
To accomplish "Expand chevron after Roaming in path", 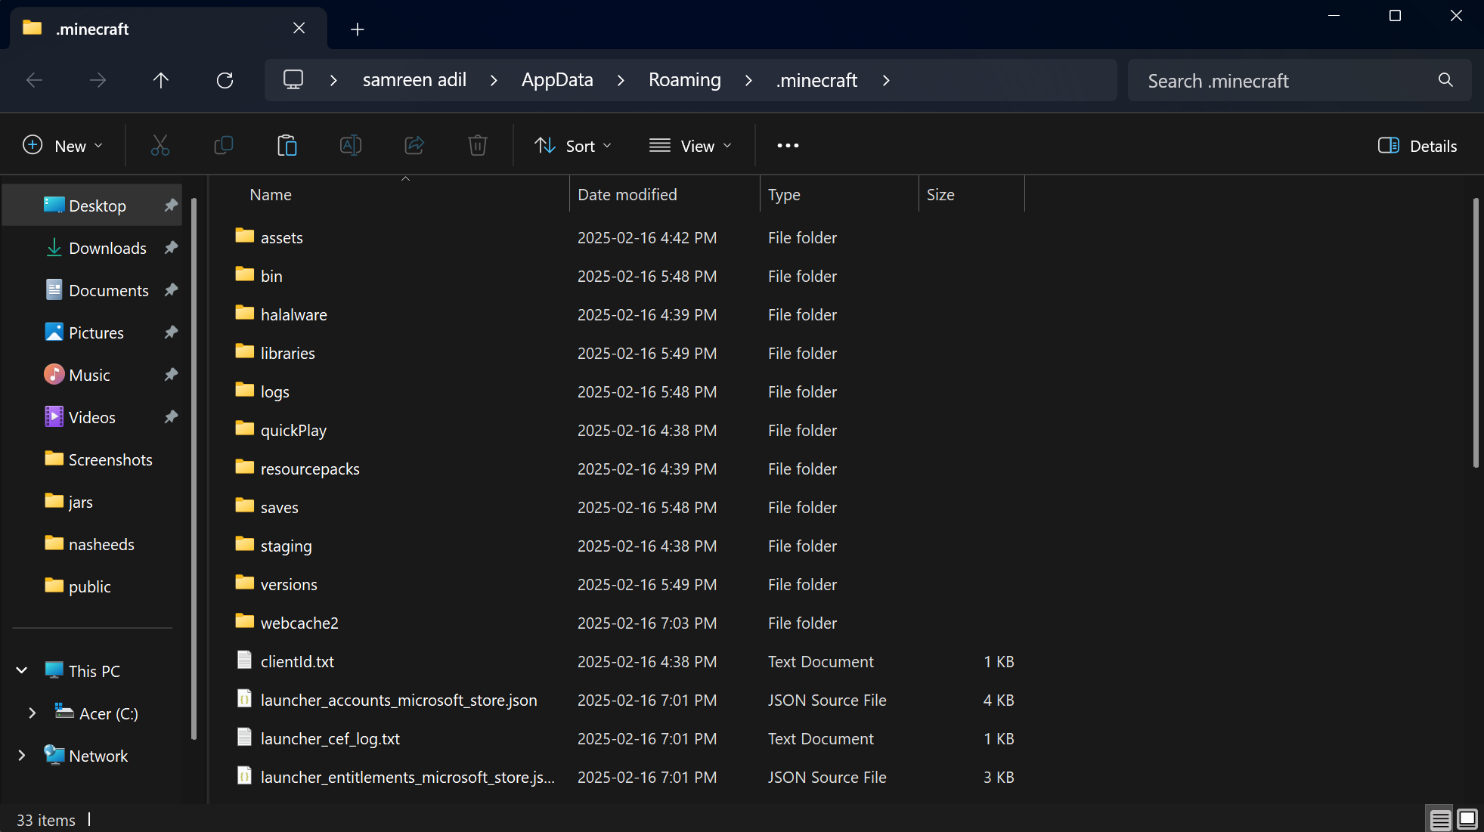I will 748,80.
